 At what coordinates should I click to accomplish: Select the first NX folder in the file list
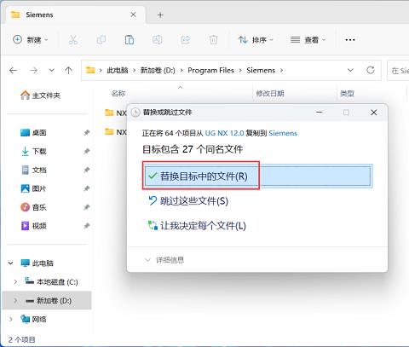tap(116, 113)
